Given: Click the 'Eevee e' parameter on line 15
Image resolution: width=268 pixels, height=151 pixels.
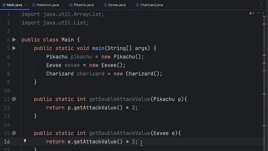Looking at the screenshot, I should (x=164, y=133).
